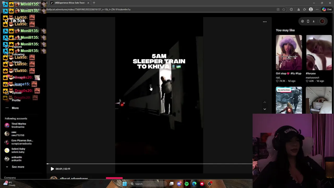Open the white interior video thumbnail beside Issa and huntress

click(319, 100)
